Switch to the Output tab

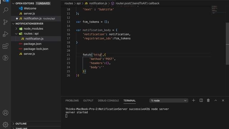88,100
